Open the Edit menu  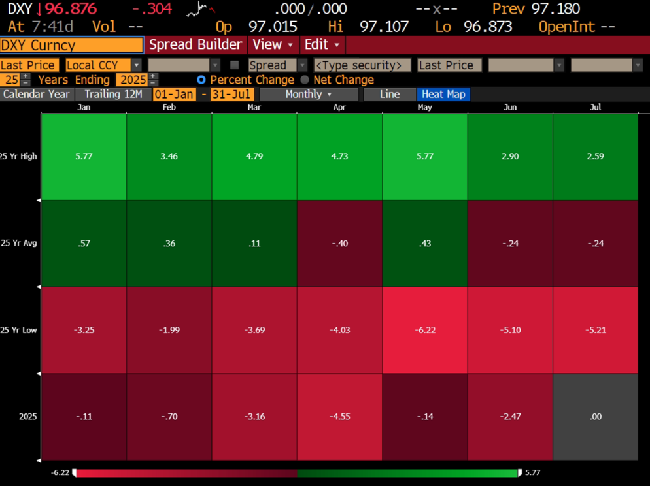(x=322, y=44)
